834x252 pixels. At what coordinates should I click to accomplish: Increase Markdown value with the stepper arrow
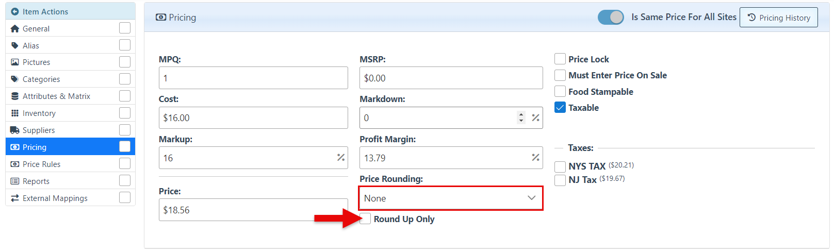[x=521, y=114]
